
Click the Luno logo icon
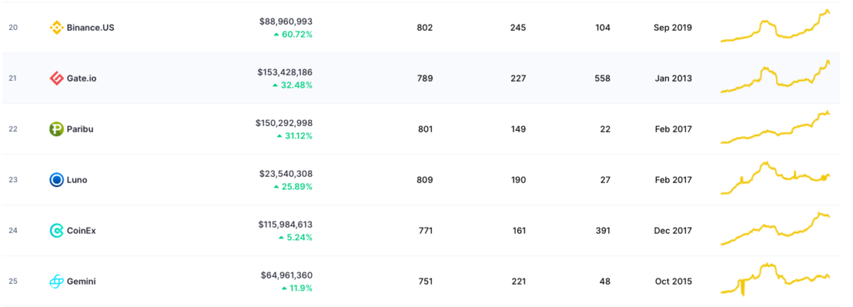(x=56, y=180)
